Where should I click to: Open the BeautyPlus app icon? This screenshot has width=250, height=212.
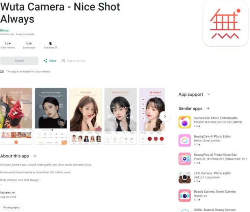[x=185, y=159]
